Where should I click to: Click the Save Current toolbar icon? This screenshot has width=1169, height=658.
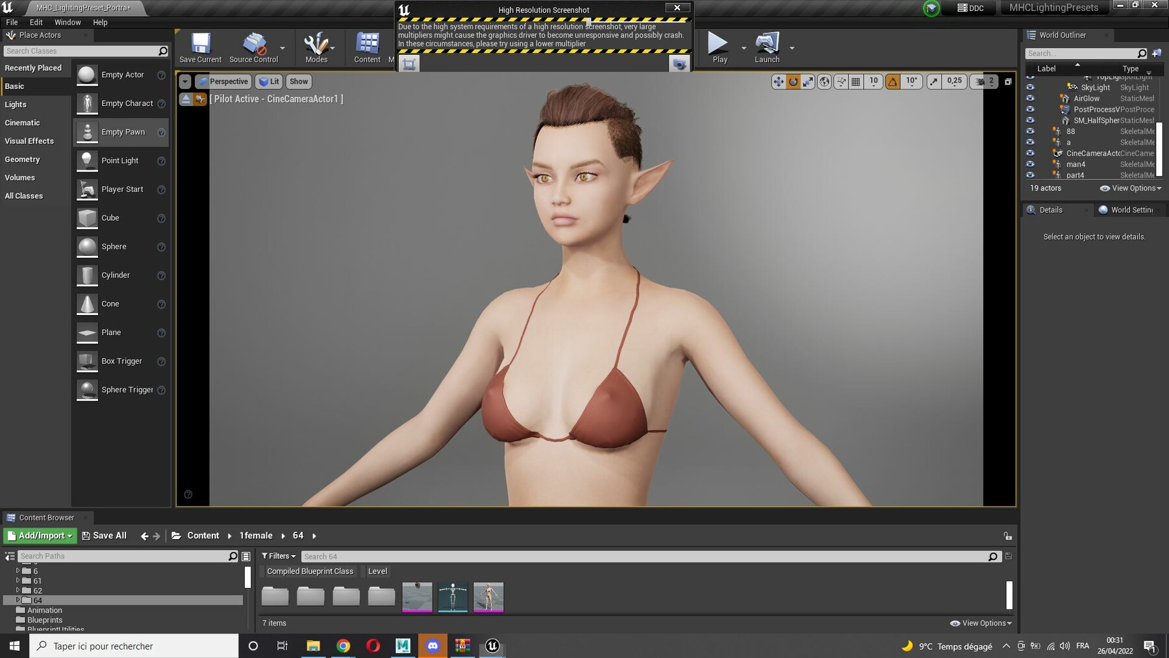tap(200, 47)
